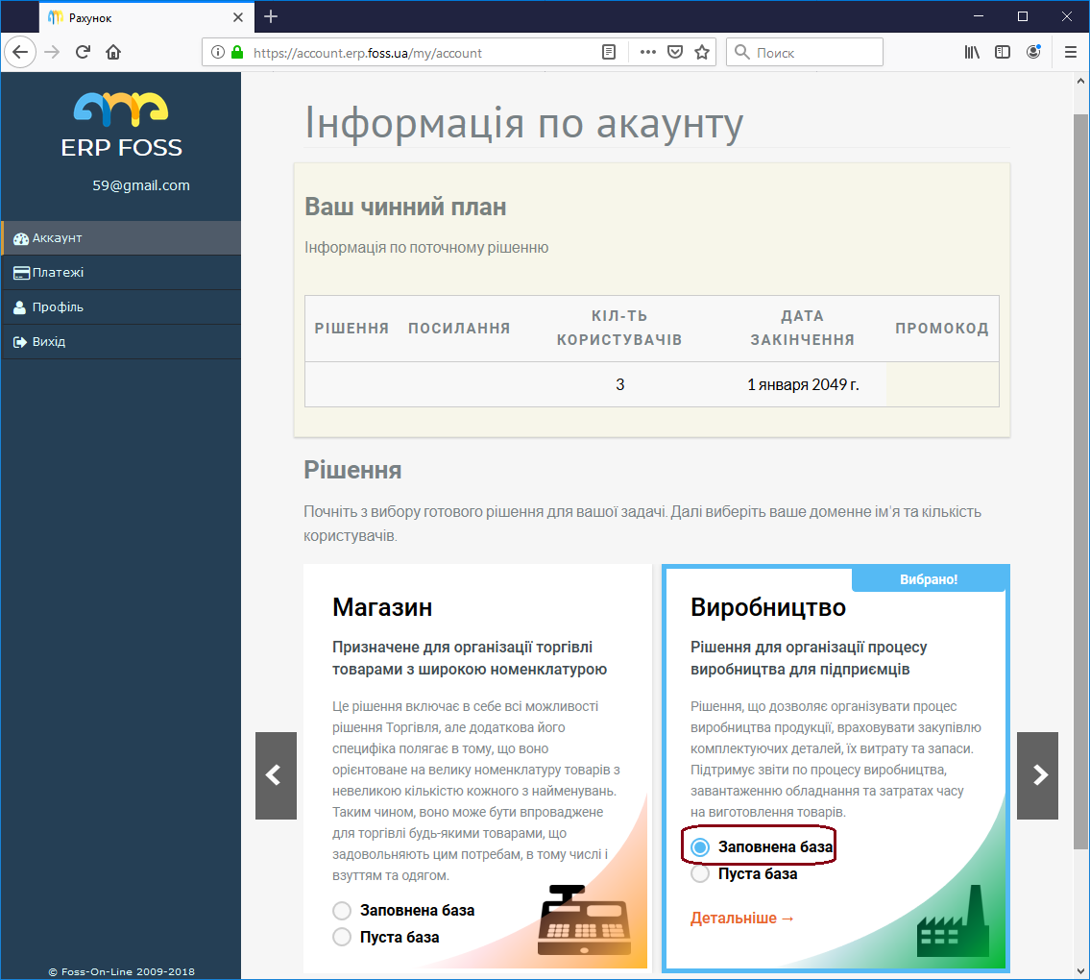
Task: Click the Промокод column header
Action: (942, 329)
